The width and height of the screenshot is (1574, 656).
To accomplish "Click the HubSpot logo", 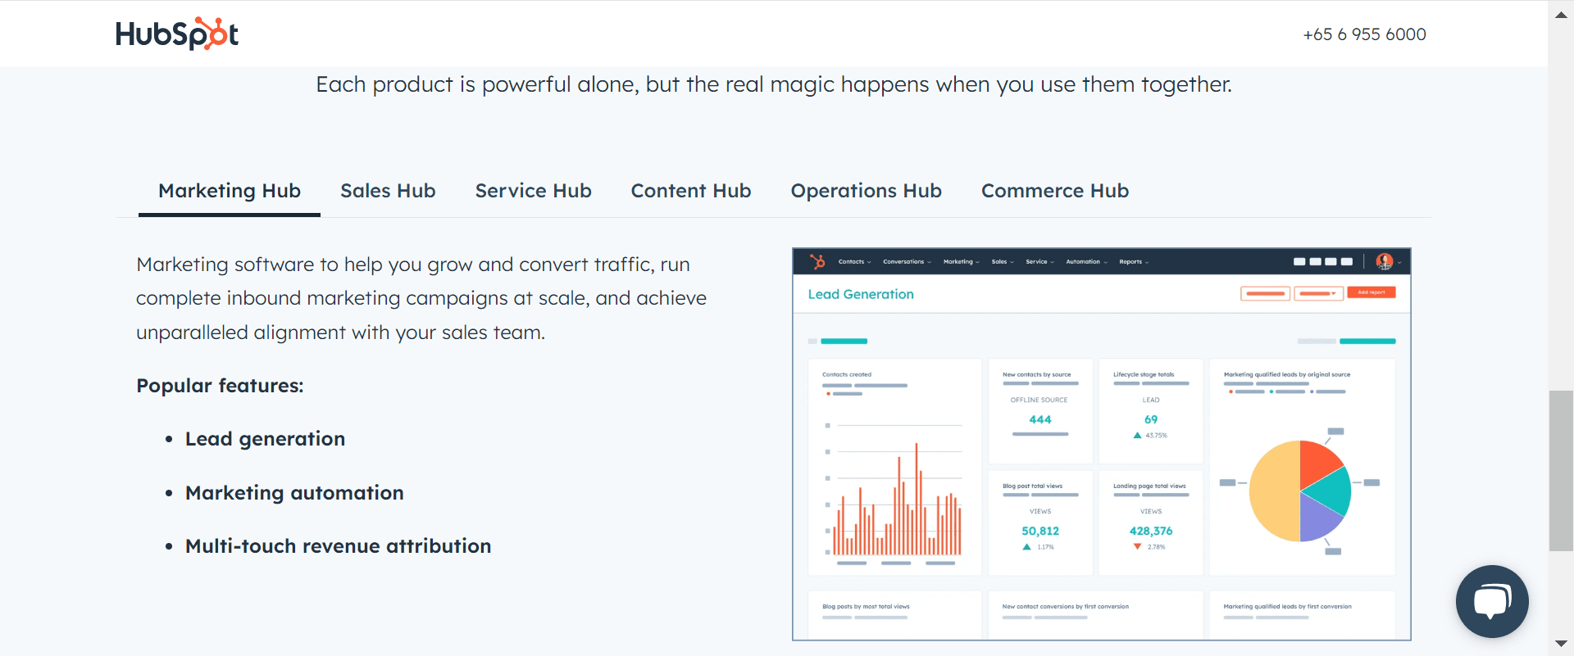I will 177,34.
